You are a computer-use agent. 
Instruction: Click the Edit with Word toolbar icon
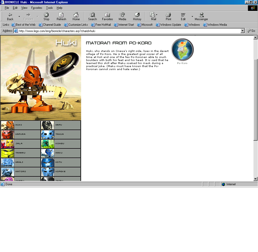tap(183, 15)
